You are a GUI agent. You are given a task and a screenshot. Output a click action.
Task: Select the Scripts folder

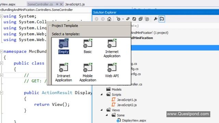(116, 95)
